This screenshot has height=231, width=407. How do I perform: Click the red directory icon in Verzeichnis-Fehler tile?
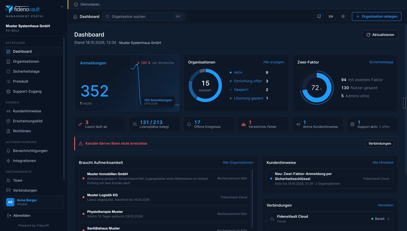coord(244,124)
